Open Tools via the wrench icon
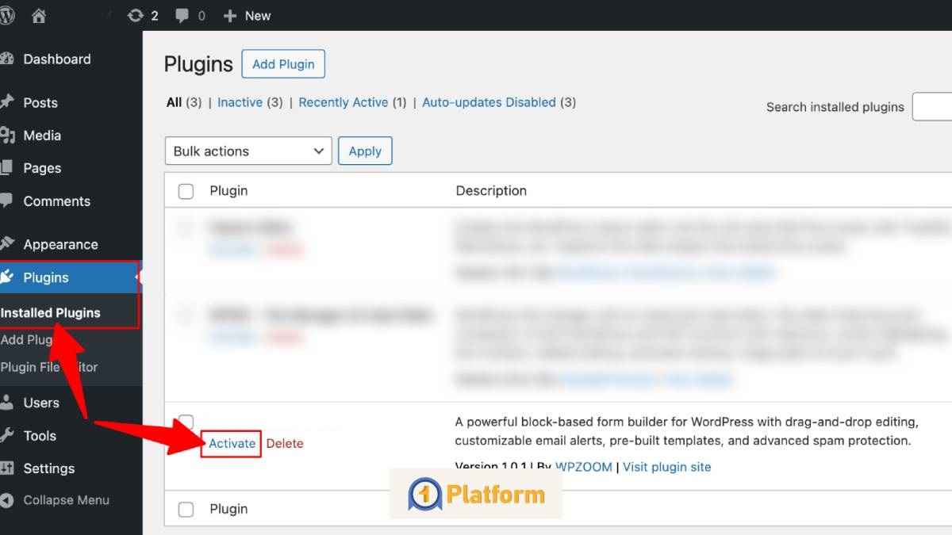Image resolution: width=952 pixels, height=535 pixels. click(7, 435)
